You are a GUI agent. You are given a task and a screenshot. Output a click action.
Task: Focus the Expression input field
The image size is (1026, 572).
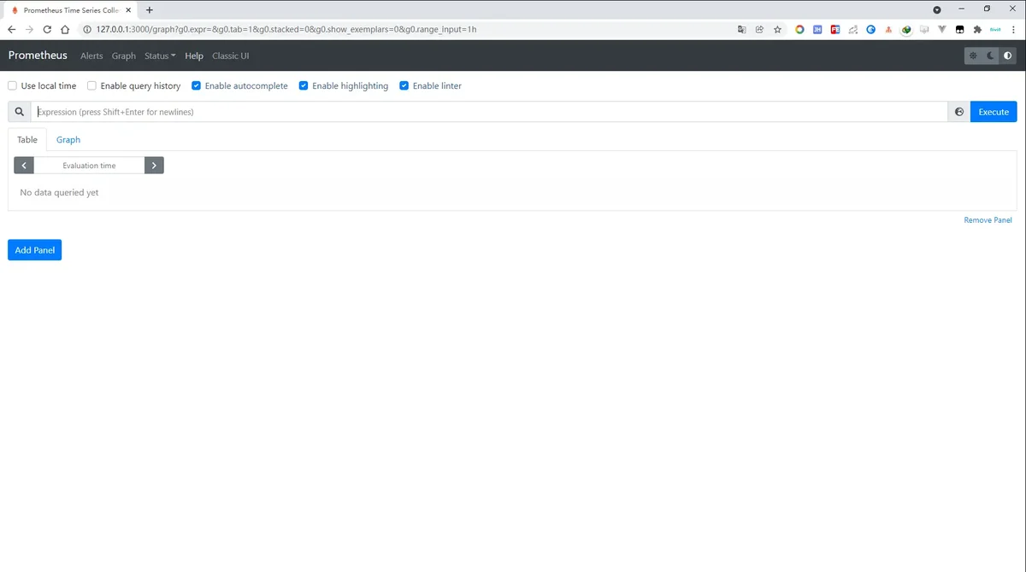tap(489, 112)
